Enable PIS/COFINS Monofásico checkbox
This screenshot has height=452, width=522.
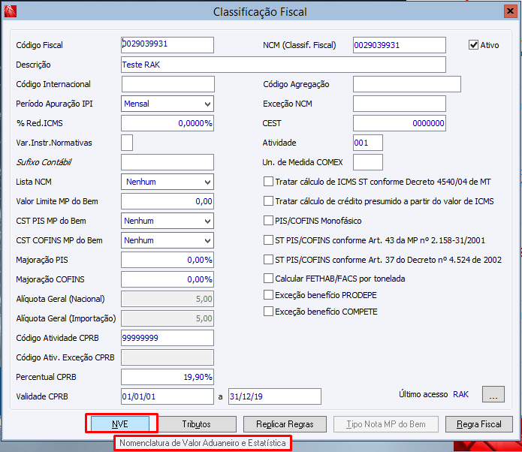tap(268, 220)
